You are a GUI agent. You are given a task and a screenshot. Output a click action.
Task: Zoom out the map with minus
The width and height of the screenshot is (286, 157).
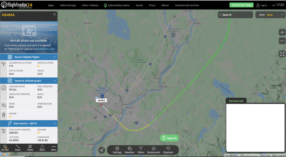pyautogui.click(x=282, y=41)
